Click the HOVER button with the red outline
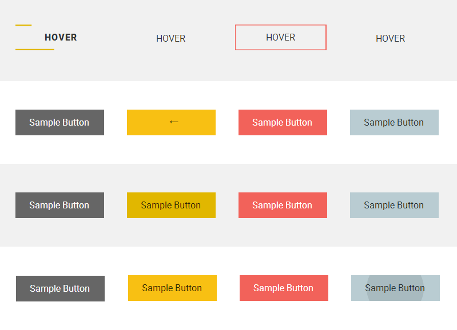Screen dimensions: 457x330 [x=280, y=38]
